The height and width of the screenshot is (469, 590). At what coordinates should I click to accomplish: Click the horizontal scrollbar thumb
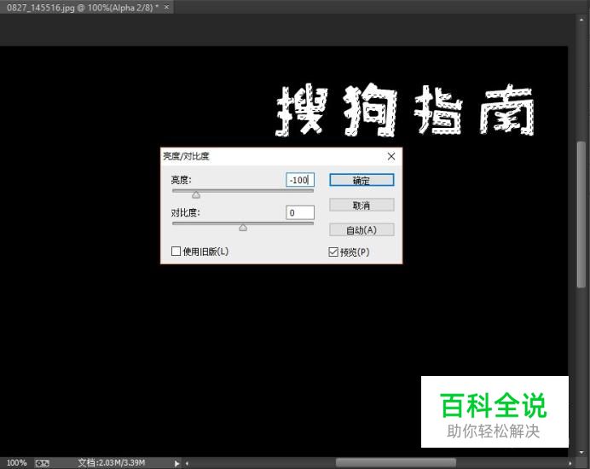396,462
